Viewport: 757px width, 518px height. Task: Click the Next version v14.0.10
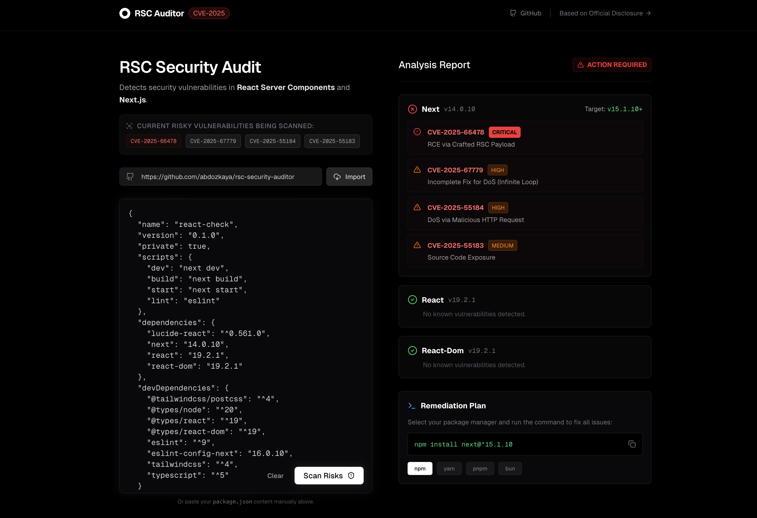[x=459, y=109]
